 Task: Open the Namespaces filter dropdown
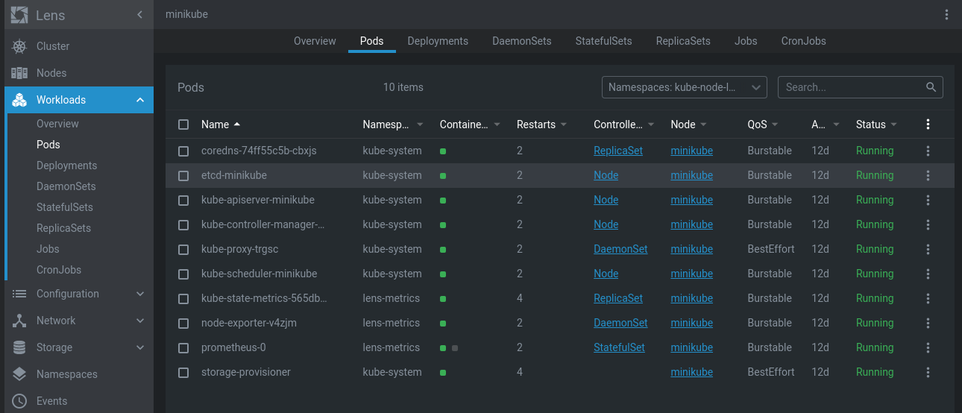pyautogui.click(x=684, y=87)
